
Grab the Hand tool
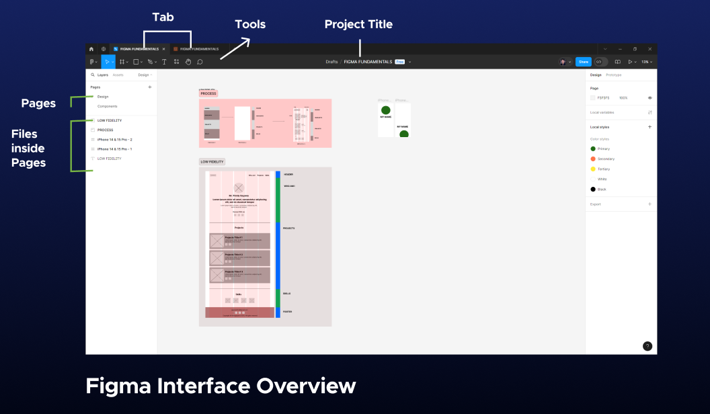188,61
